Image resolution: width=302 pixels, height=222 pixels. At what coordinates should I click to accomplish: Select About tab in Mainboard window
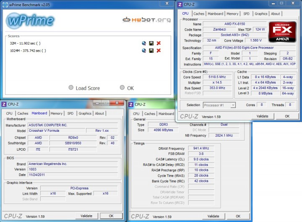(x=99, y=113)
